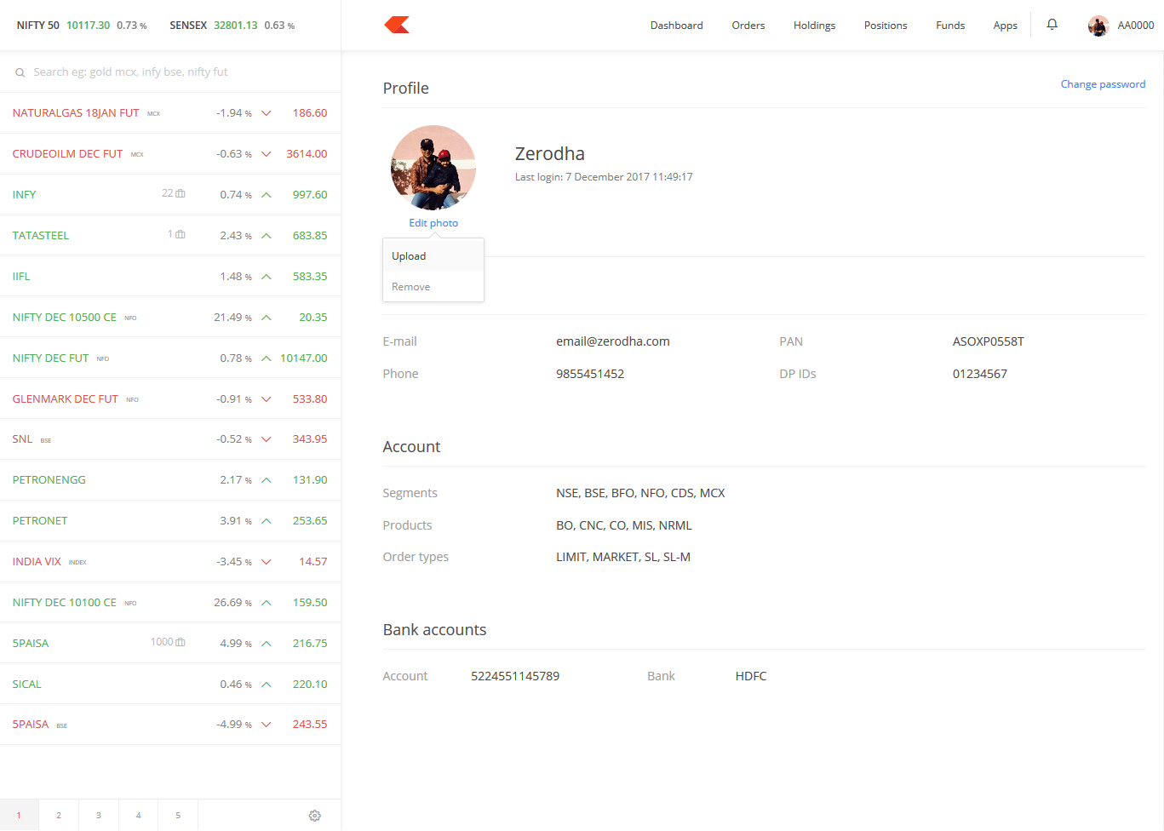Click NIFTY DEC 10500 CE up arrow
The height and width of the screenshot is (831, 1164).
tap(267, 318)
